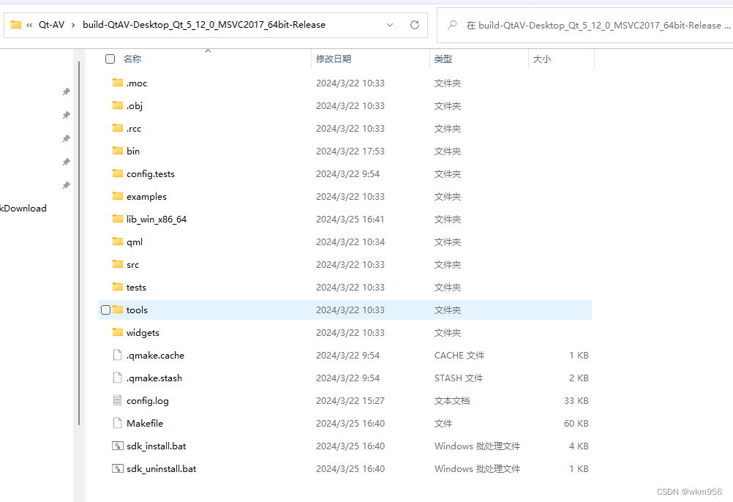Open the widgets folder
The height and width of the screenshot is (502, 733).
(x=143, y=332)
